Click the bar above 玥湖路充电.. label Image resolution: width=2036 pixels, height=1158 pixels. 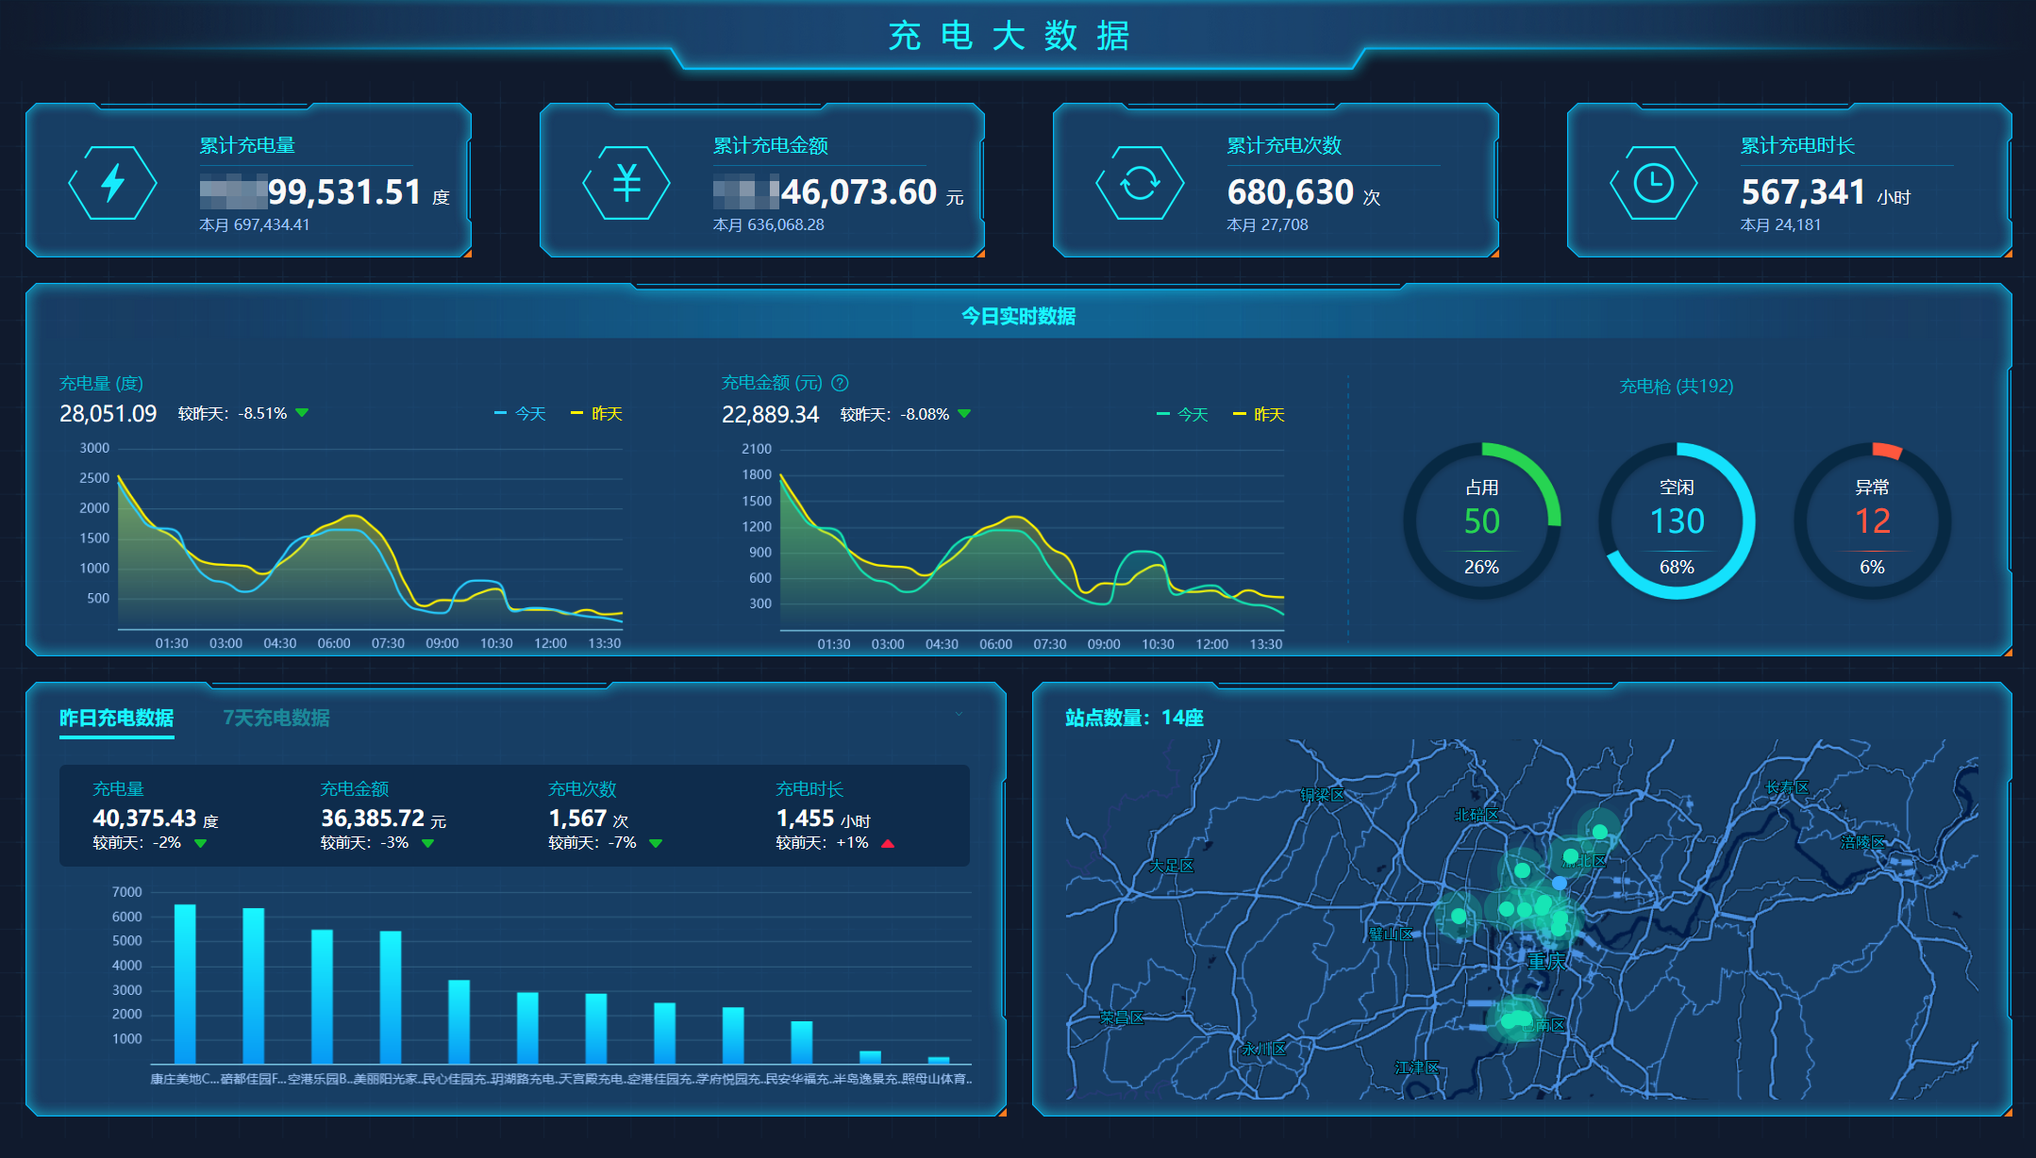(x=527, y=1028)
